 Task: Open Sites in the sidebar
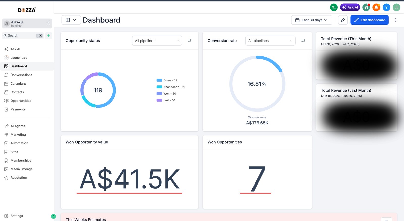[x=27, y=152]
